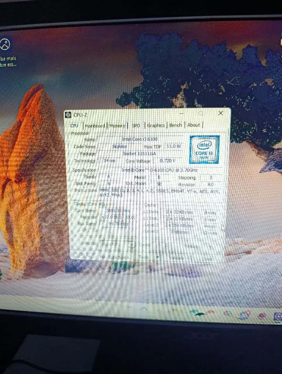Maximize the CPU-Z window
The image size is (282, 374).
pyautogui.click(x=201, y=113)
